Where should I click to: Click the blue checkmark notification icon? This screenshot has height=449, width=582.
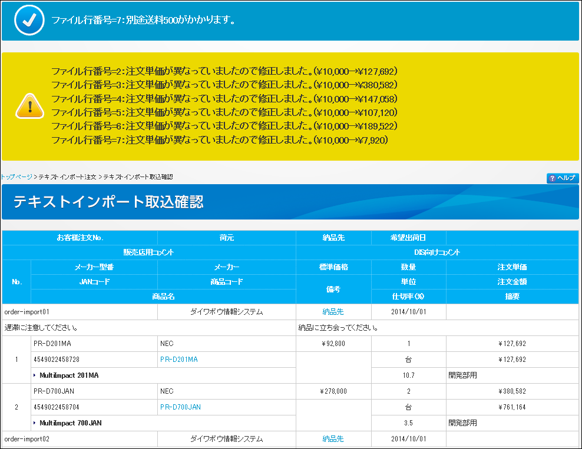27,21
